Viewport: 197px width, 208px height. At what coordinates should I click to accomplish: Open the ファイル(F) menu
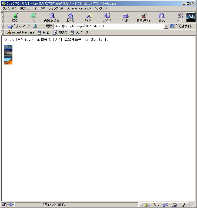pos(9,8)
